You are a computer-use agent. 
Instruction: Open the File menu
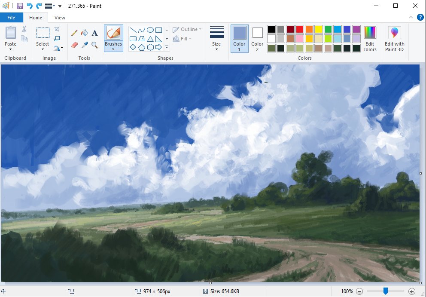point(11,18)
